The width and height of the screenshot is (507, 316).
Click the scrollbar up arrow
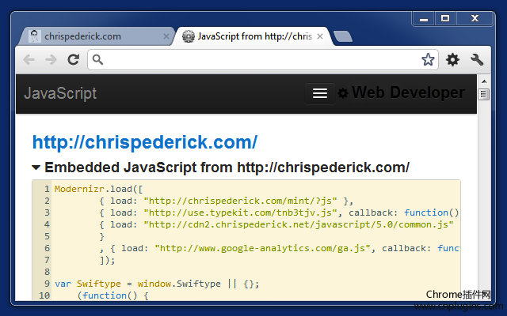(484, 81)
